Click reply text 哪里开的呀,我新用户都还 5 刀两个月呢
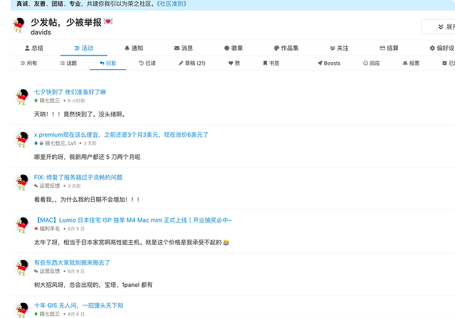Screen dimensions: 455x318 87,157
